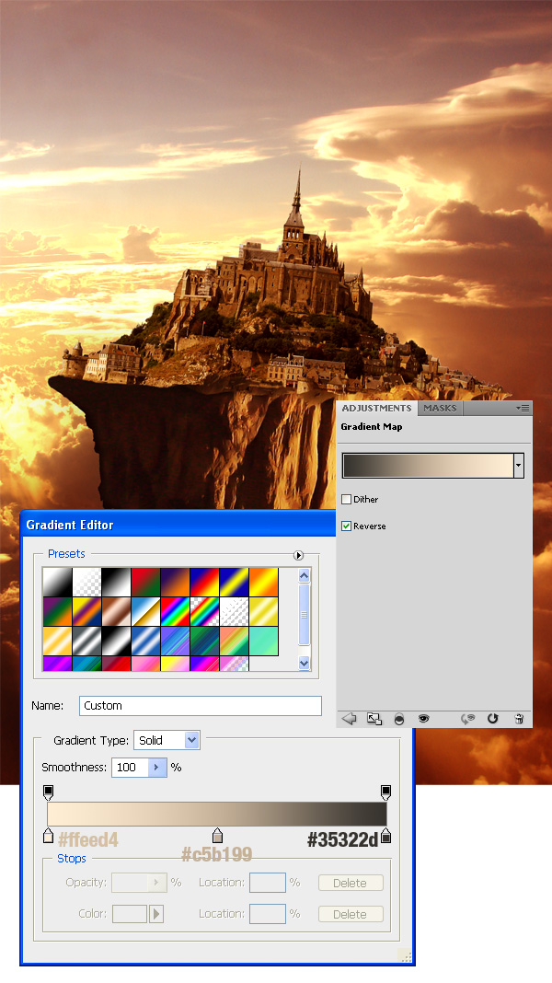The image size is (552, 983).
Task: Select the blue yellow blue preset
Action: (x=234, y=583)
